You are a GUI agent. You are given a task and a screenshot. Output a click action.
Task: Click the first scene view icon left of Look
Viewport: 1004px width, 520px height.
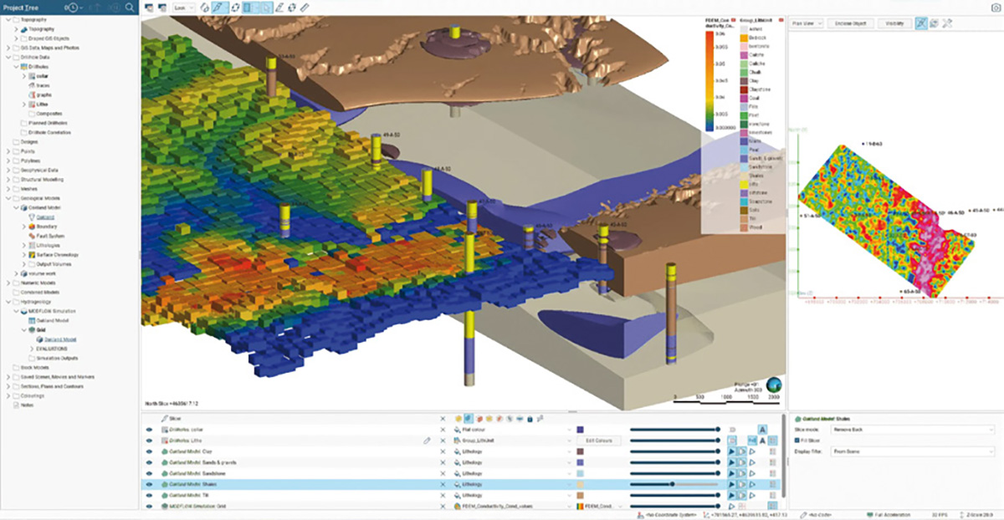click(148, 7)
